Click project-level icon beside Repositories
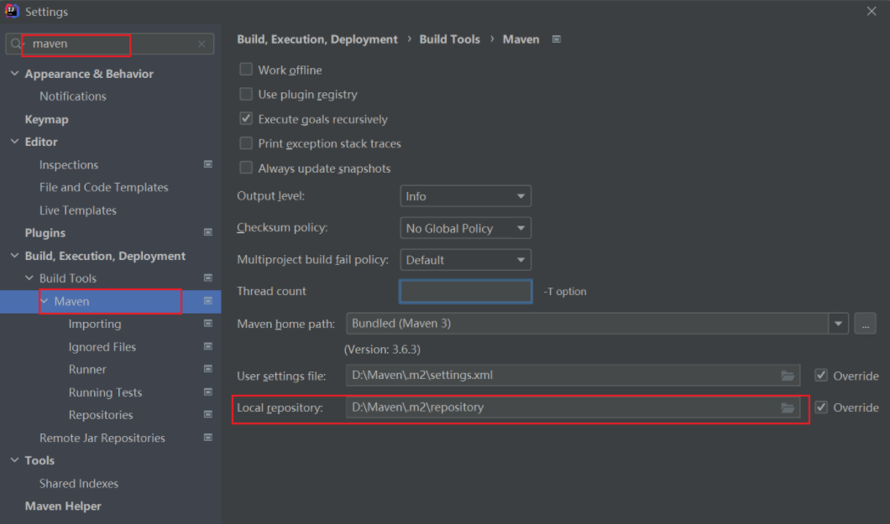 208,415
